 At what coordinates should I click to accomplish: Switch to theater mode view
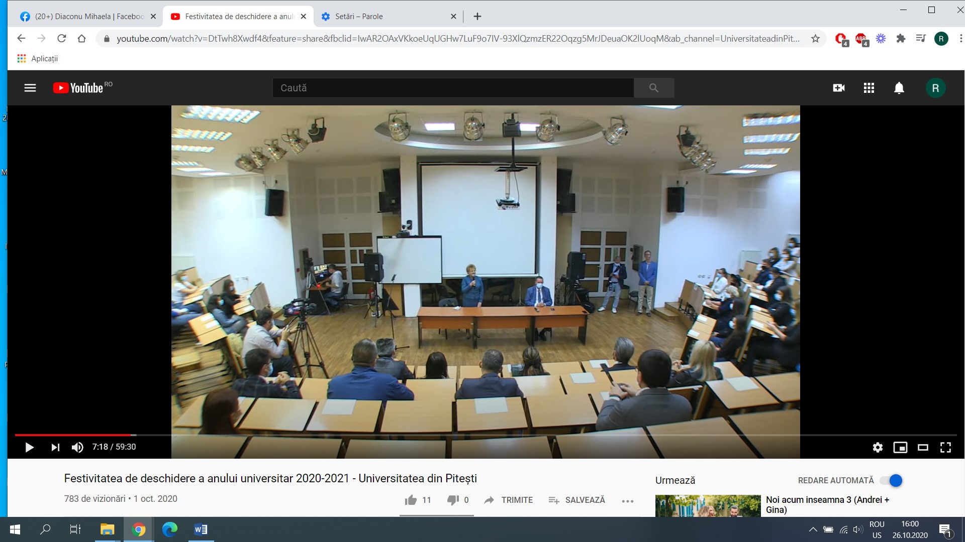point(923,447)
